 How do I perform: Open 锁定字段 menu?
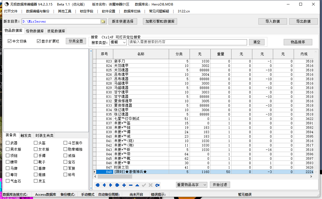(87, 11)
